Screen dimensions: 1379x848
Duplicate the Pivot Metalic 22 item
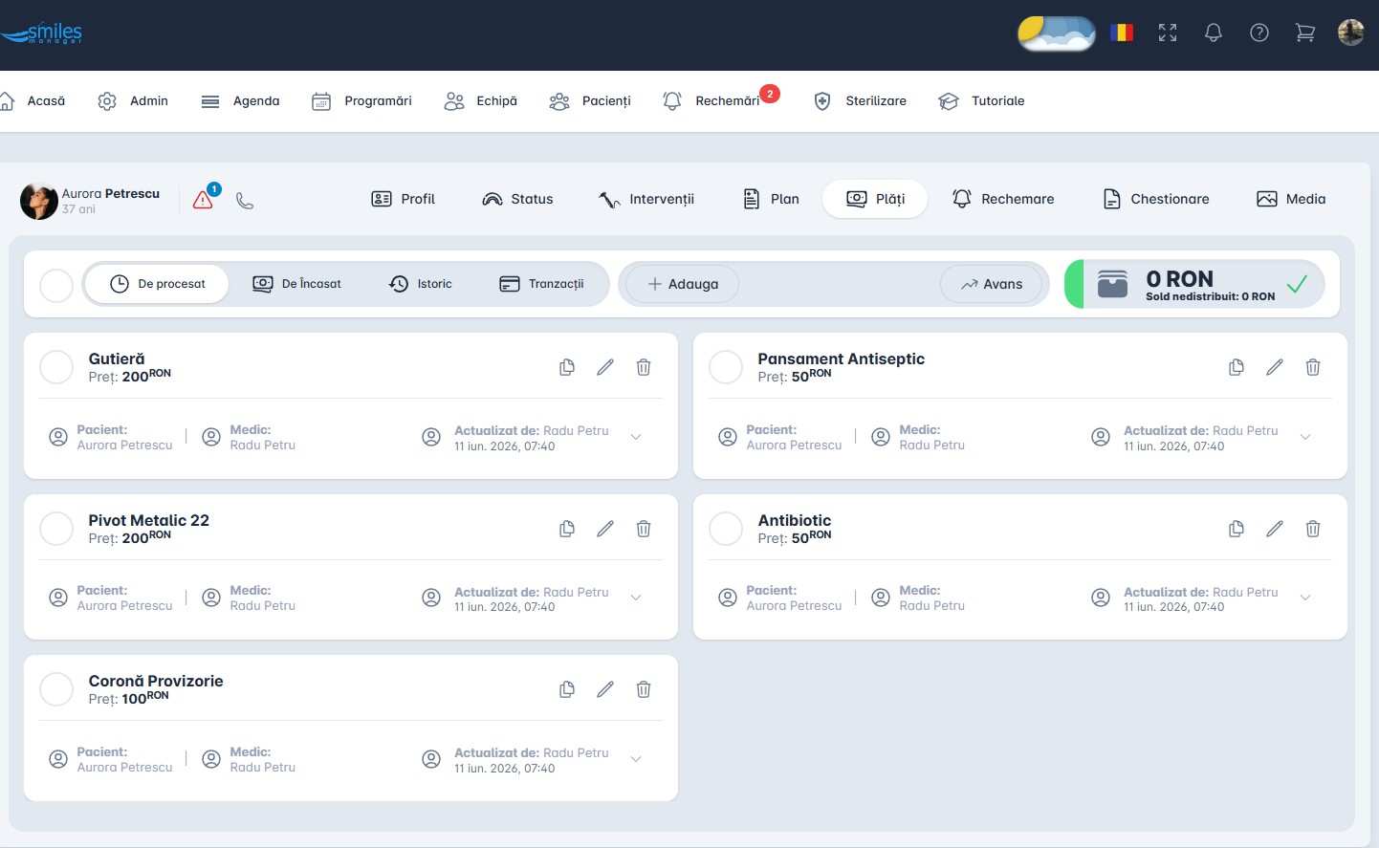coord(567,529)
